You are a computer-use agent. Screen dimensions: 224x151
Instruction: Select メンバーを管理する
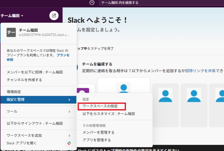[98, 132]
